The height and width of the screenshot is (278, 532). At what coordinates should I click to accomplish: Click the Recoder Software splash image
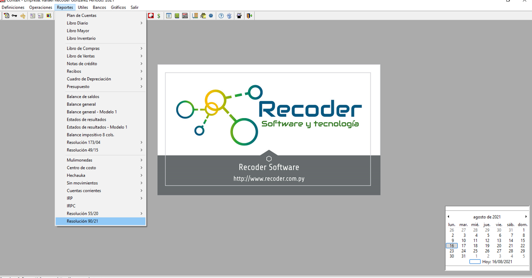(269, 130)
